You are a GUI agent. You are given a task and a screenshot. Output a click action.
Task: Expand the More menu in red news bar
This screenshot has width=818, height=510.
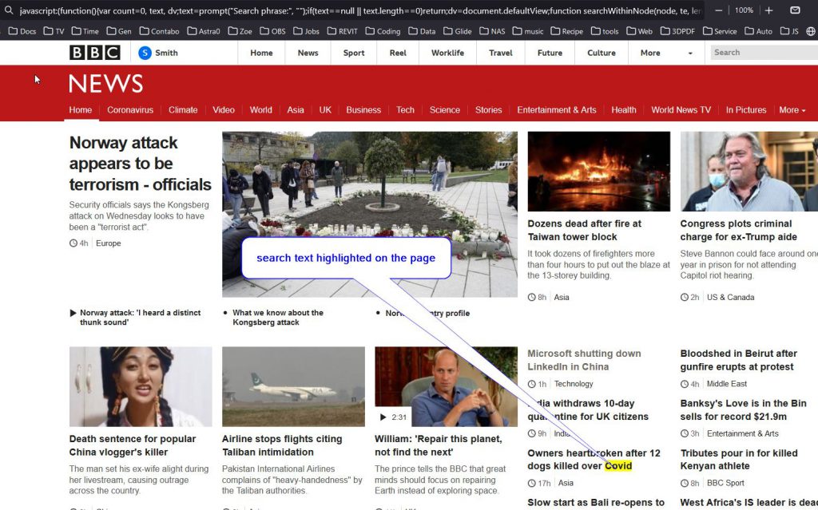point(792,110)
